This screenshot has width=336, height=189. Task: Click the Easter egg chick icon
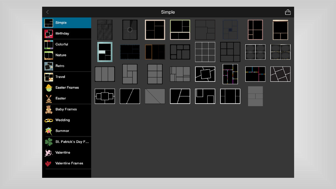(x=49, y=88)
